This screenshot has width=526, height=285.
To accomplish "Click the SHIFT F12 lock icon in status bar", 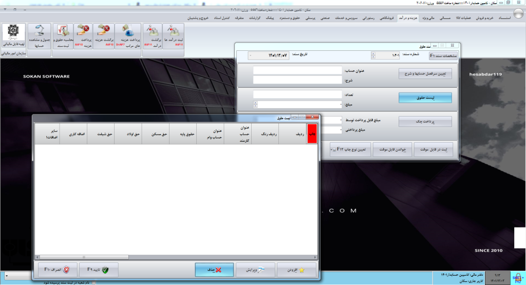I will (x=518, y=278).
